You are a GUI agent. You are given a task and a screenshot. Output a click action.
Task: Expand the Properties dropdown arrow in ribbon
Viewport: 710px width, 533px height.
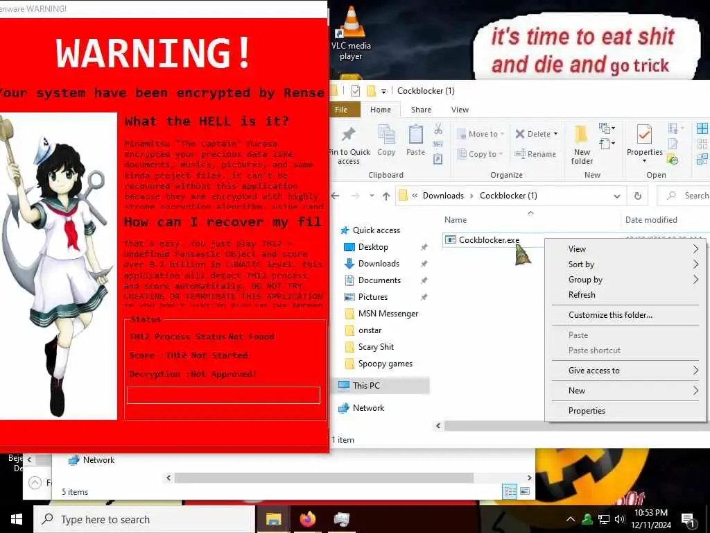tap(644, 161)
